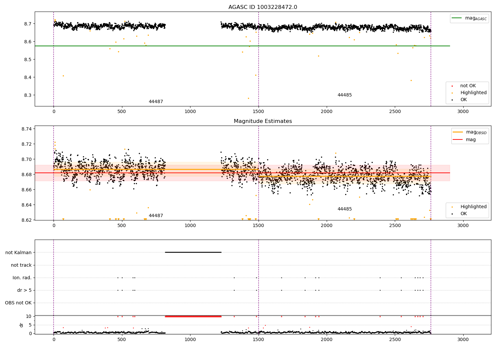
Task: Click the 'OBS not OK' axis label
Action: 18,303
